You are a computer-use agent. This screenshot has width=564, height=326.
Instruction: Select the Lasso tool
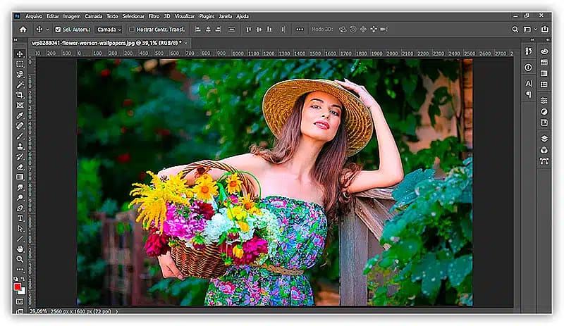coord(20,75)
